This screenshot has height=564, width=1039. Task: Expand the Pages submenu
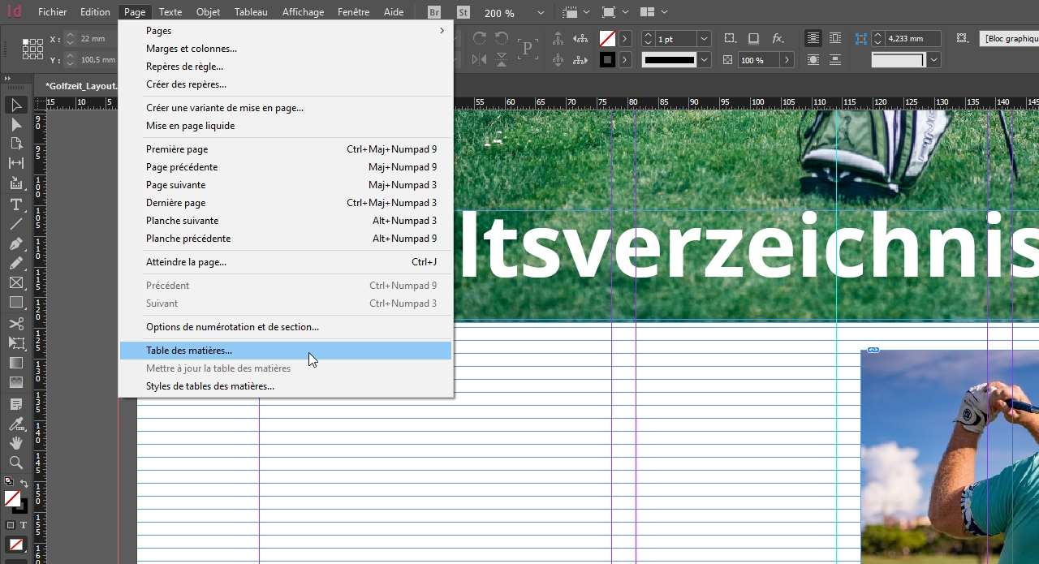coord(285,31)
